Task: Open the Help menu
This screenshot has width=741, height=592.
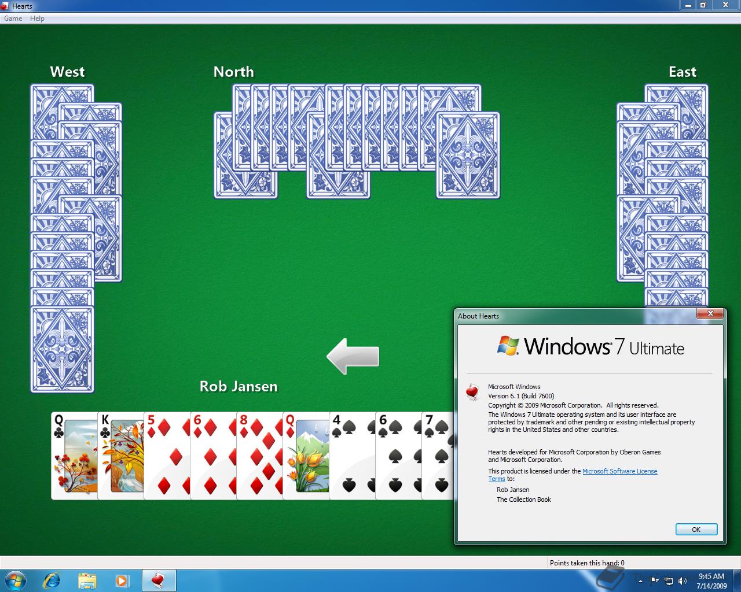Action: pyautogui.click(x=37, y=18)
